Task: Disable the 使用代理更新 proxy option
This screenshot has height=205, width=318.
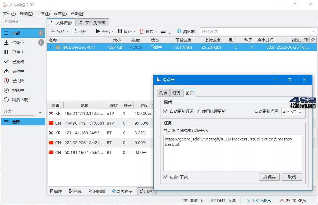Action: click(198, 111)
